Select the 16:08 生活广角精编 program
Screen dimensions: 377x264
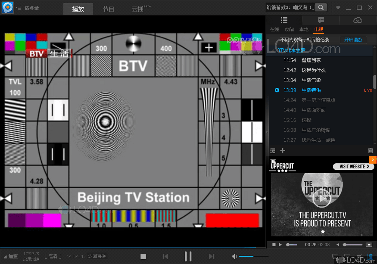pyautogui.click(x=320, y=130)
